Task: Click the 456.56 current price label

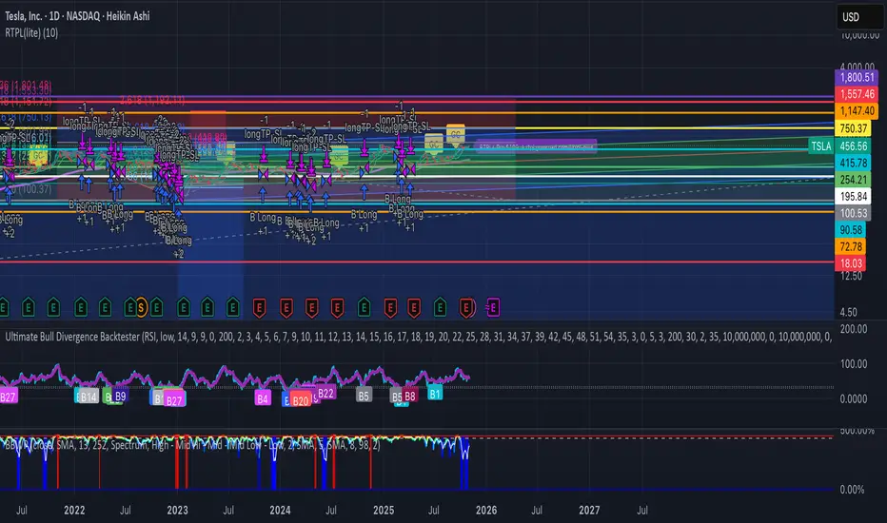Action: 853,146
